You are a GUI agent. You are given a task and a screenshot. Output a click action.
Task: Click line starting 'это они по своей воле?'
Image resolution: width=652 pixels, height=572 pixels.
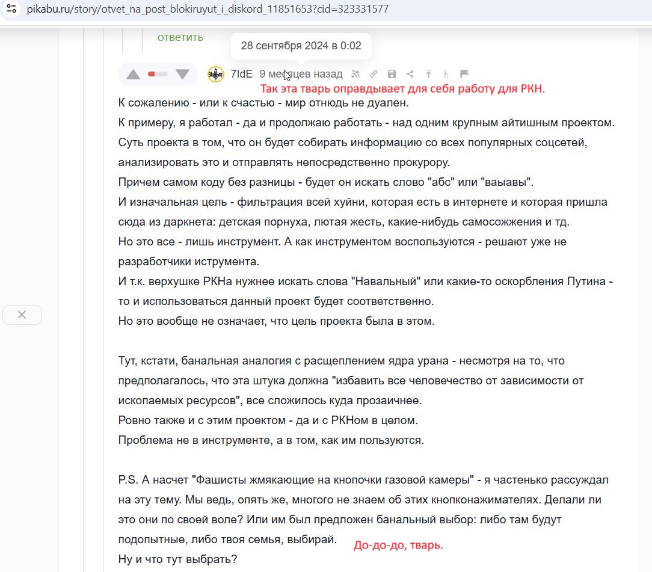click(x=340, y=520)
